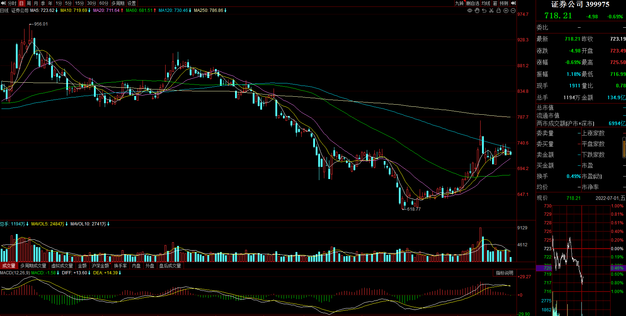Viewport: 626px width, 316px height.
Task: Open the 九转 indicator option
Action: (x=459, y=3)
